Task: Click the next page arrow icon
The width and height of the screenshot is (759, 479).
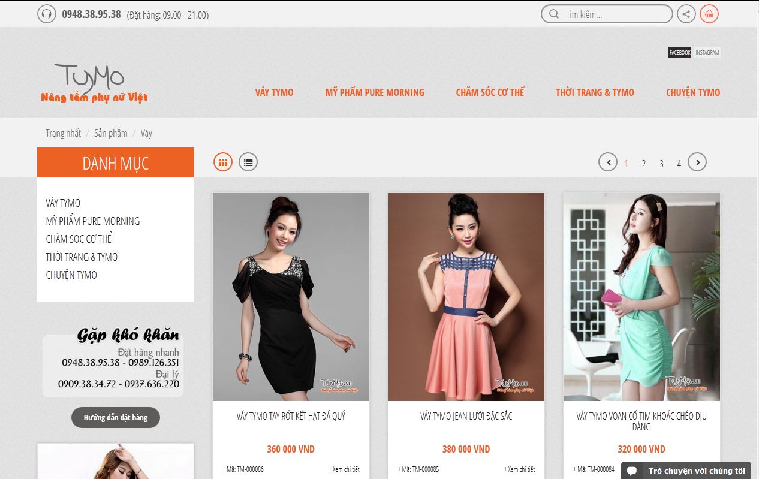Action: point(697,162)
